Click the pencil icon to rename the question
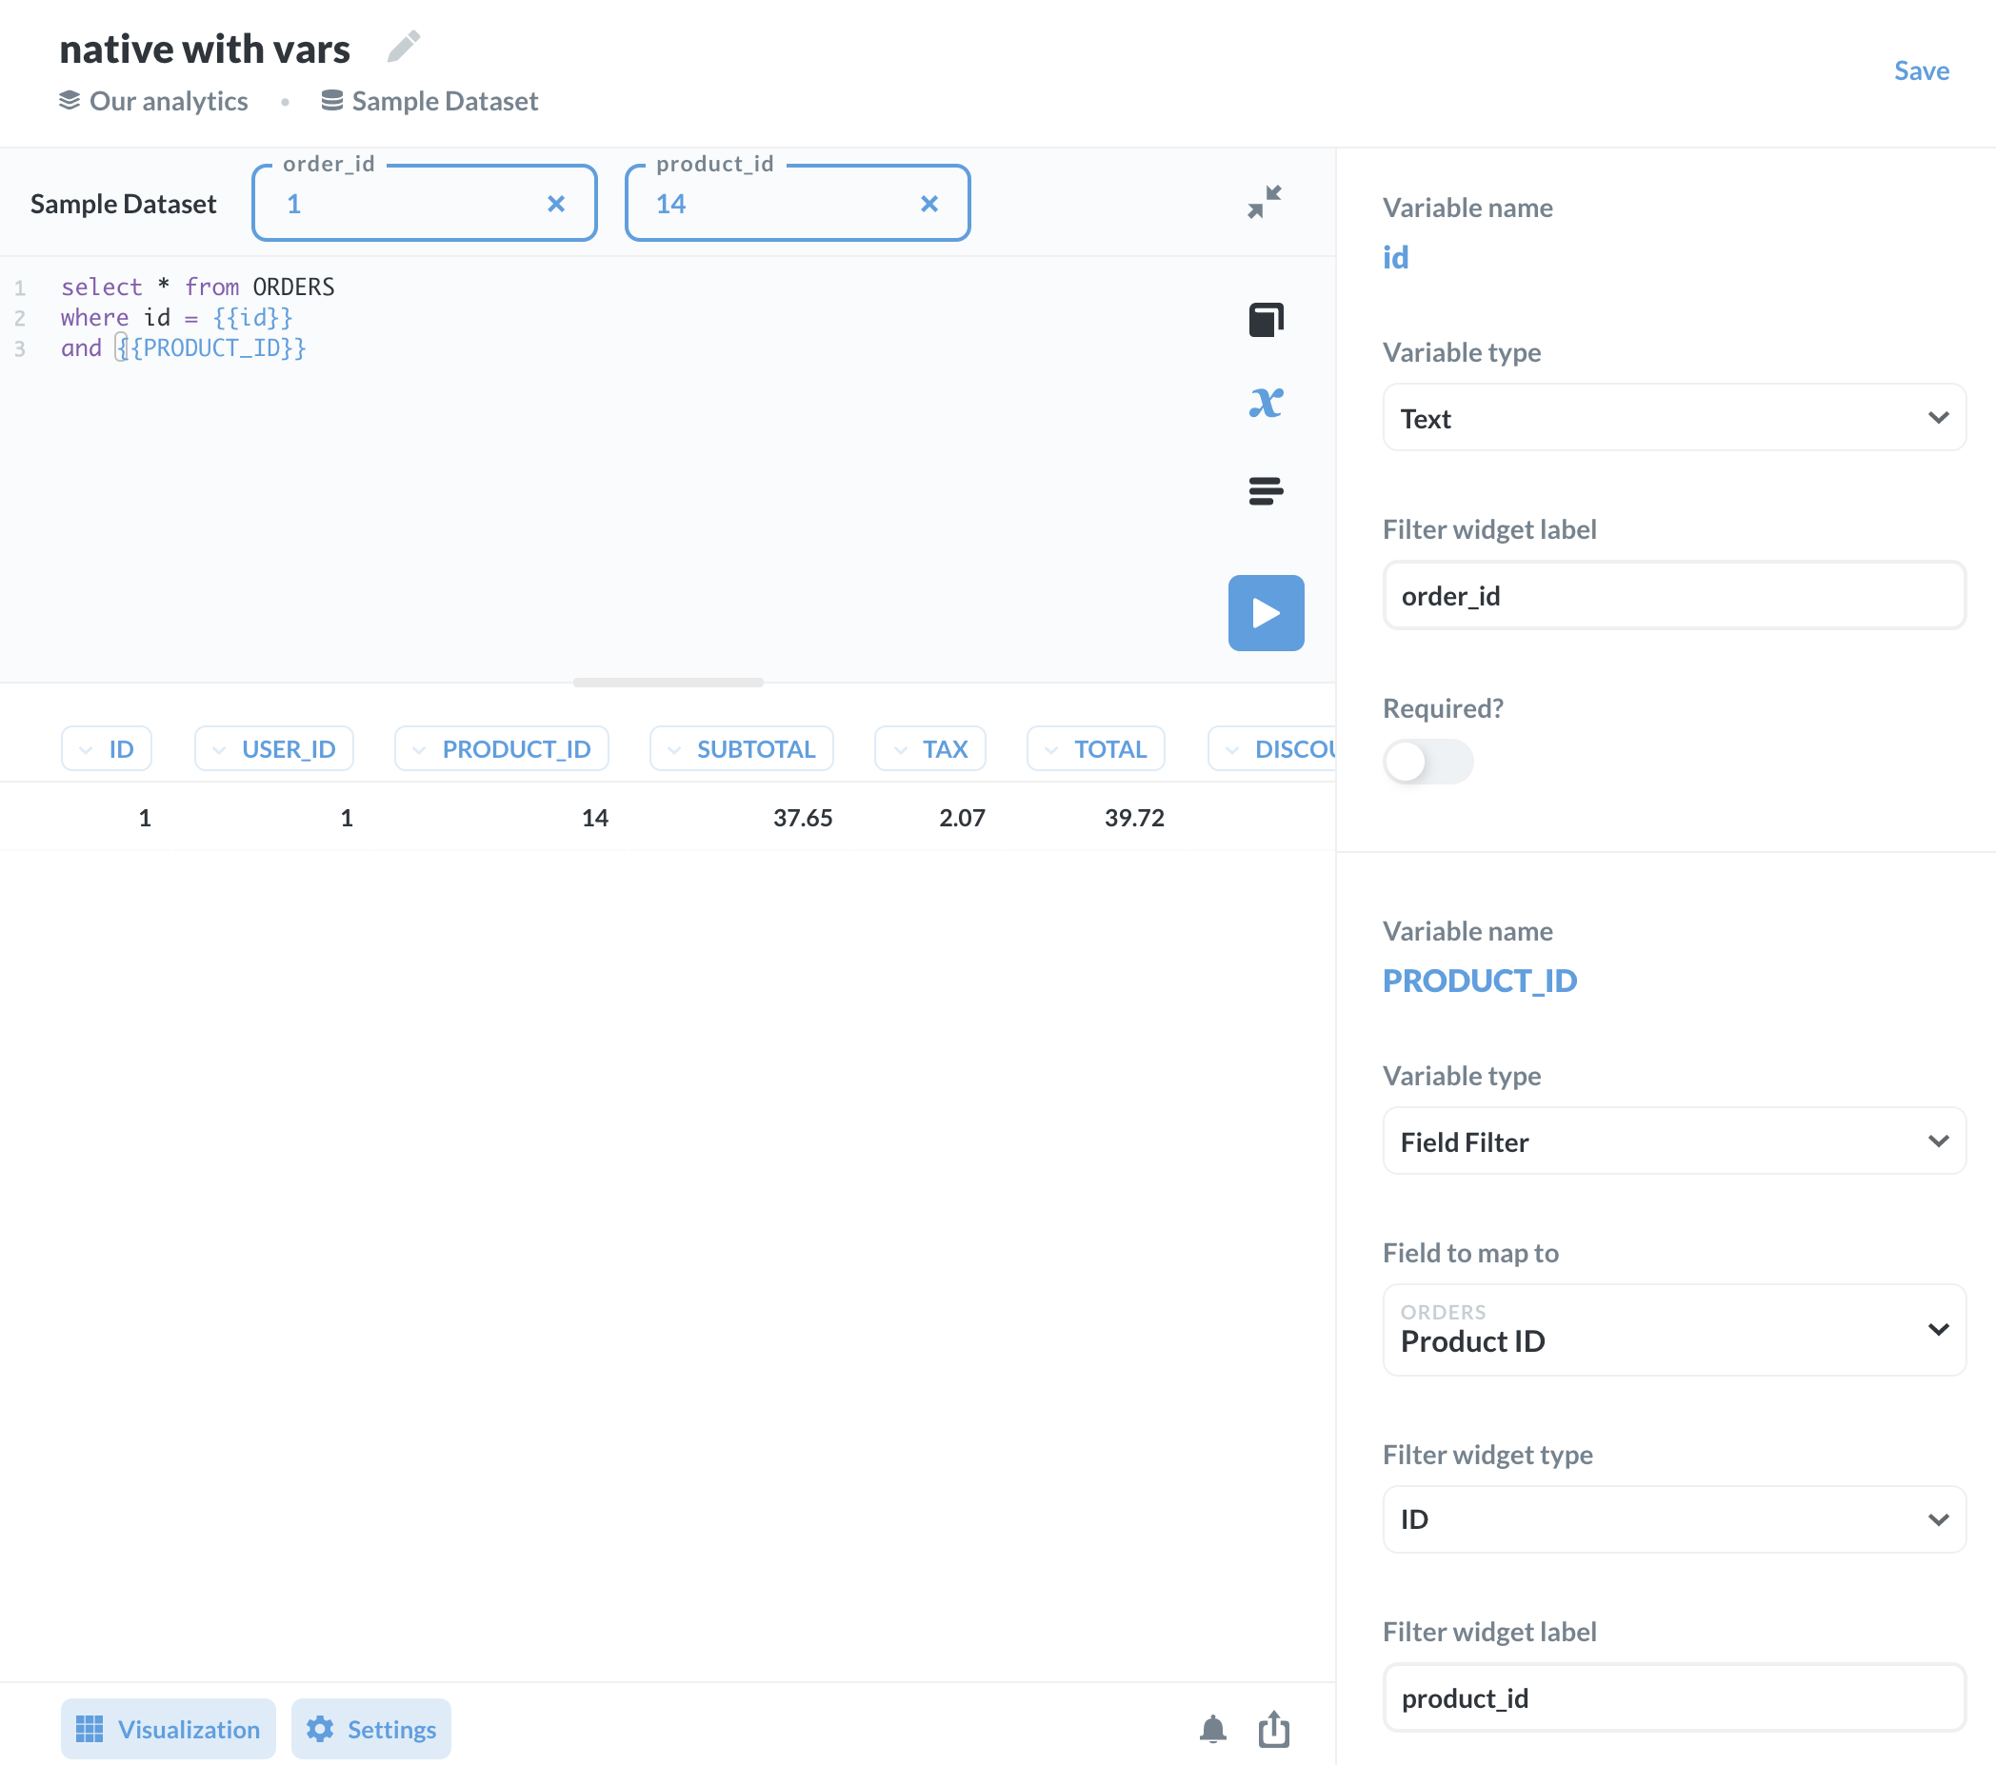 [404, 46]
